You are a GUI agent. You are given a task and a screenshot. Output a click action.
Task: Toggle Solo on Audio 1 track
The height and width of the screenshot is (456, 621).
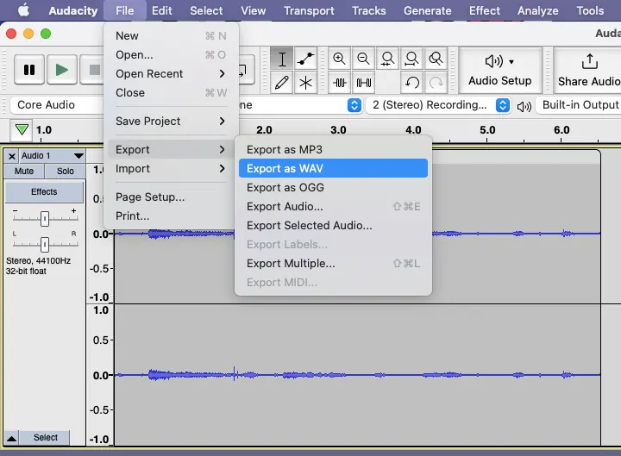pos(66,172)
